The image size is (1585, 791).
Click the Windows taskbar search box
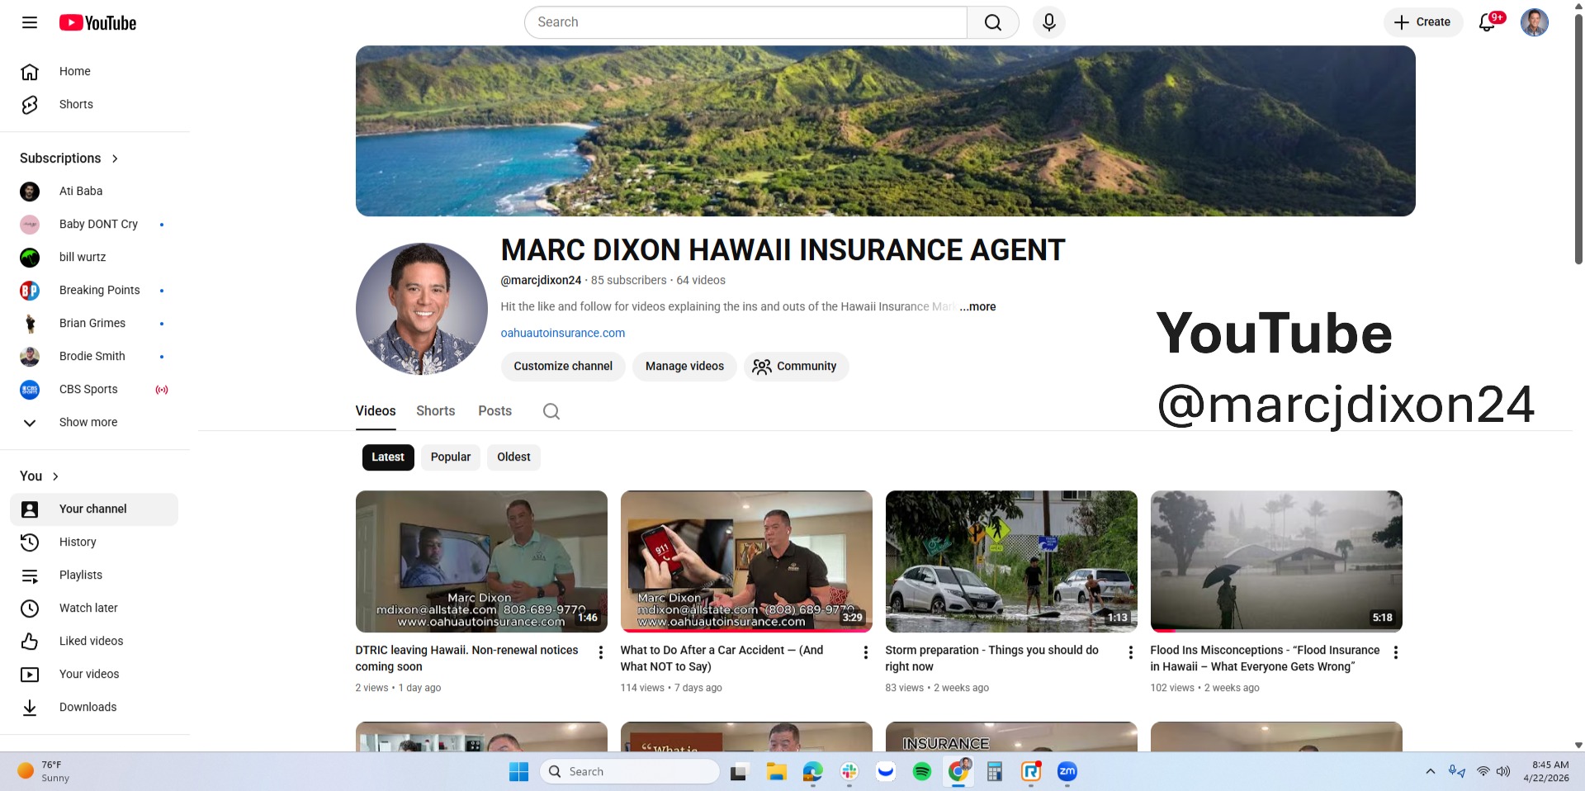(630, 771)
